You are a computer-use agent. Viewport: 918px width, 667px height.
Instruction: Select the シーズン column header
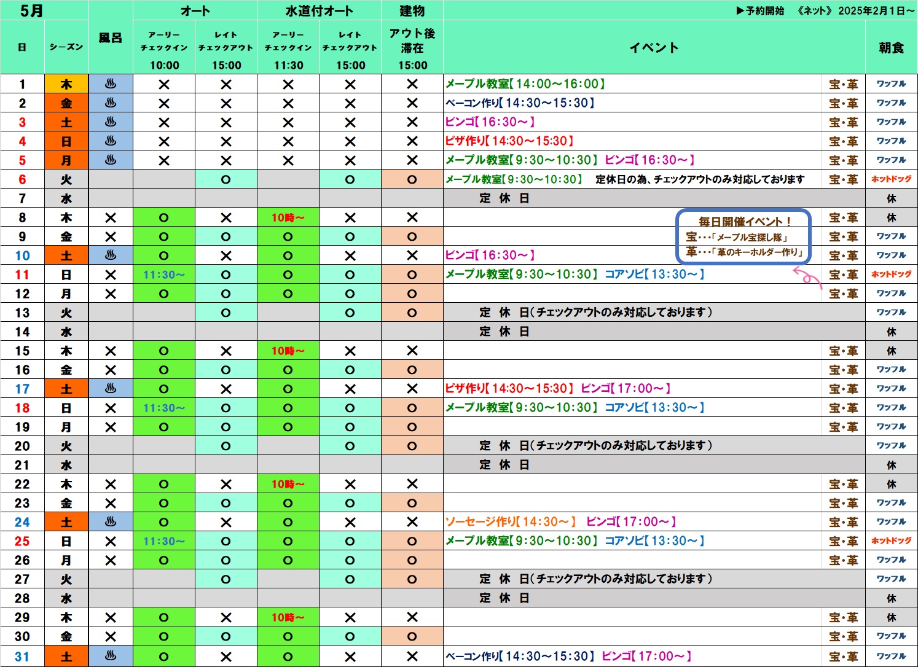point(66,47)
